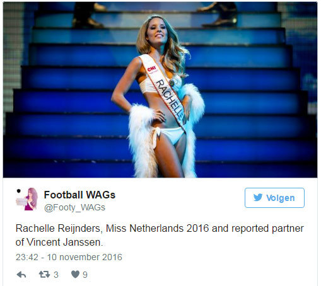Click the CHI logo on the sash
Screen dimensions: 321x286
click(x=151, y=69)
